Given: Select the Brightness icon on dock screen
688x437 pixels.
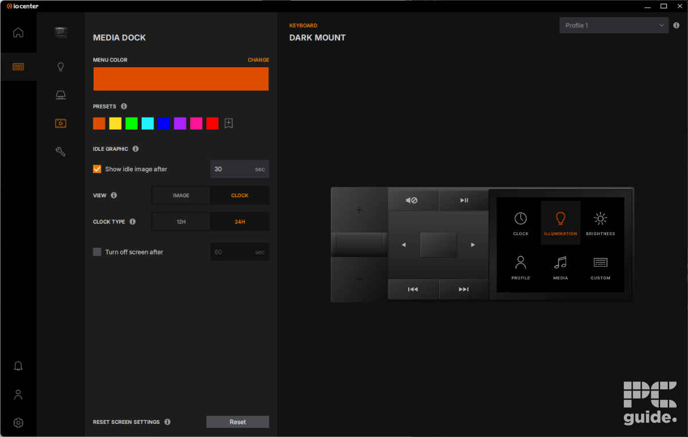Looking at the screenshot, I should [x=600, y=223].
